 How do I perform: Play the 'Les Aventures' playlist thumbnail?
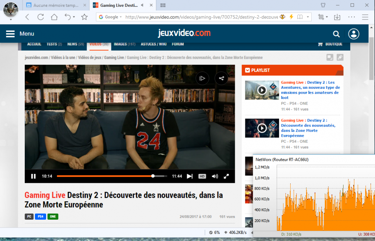point(262,90)
